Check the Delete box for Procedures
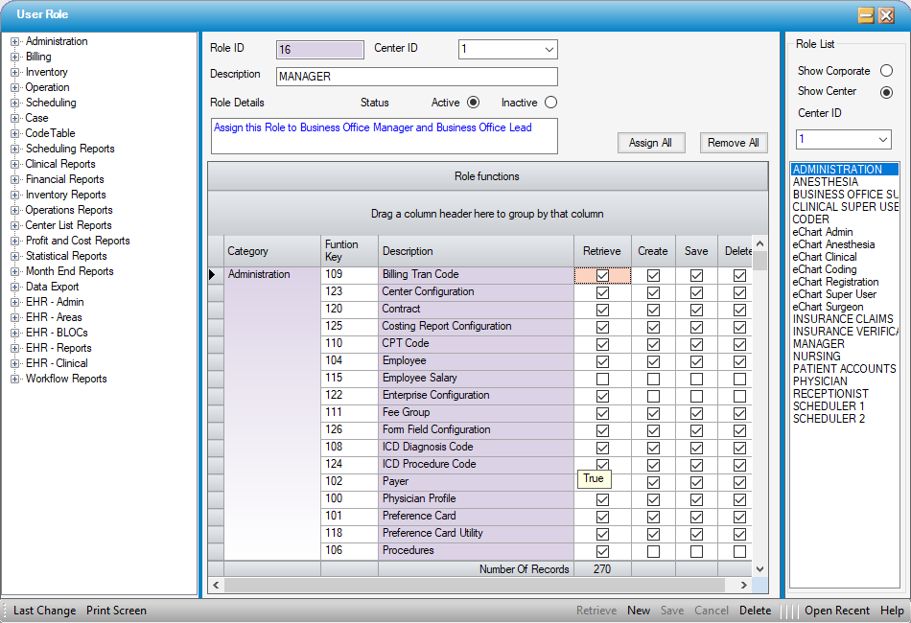 [x=739, y=551]
